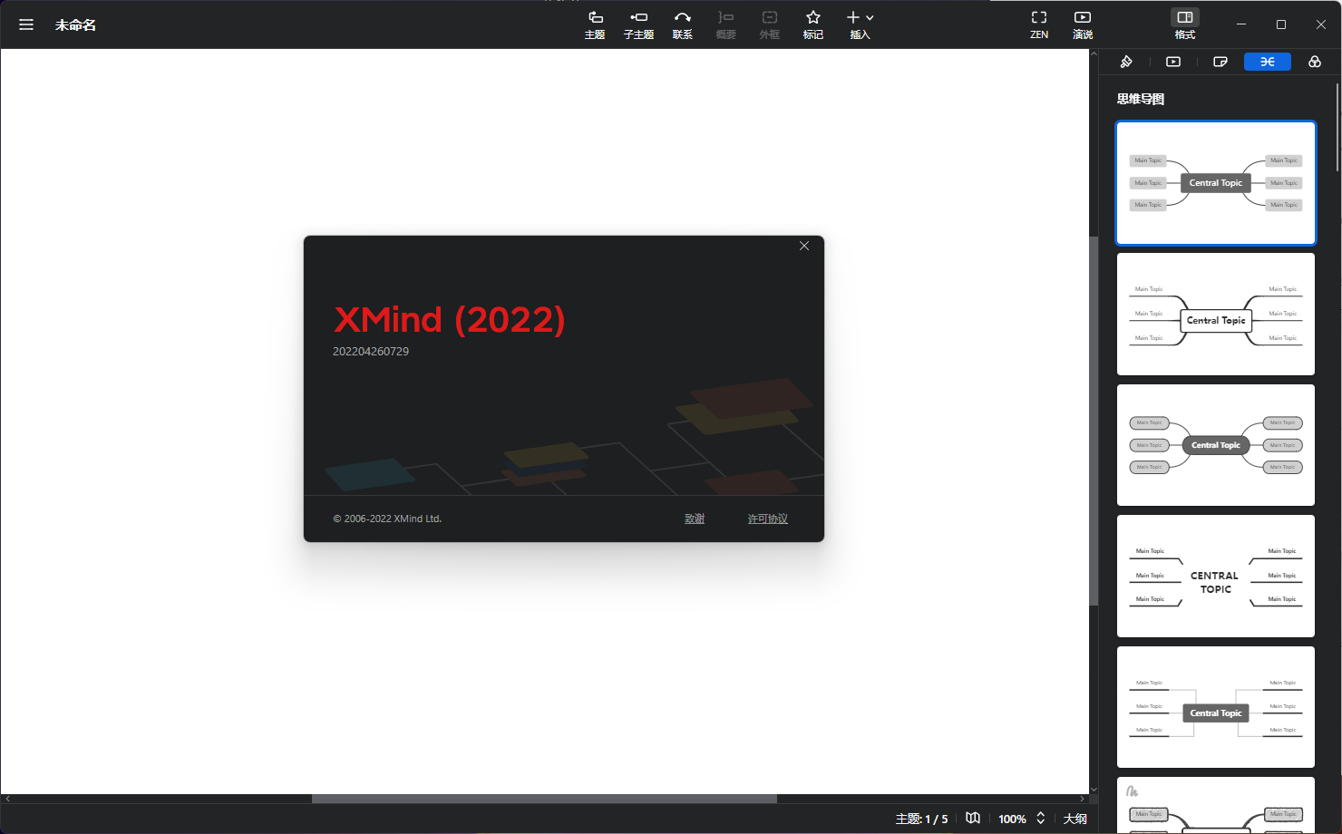Click the canvas scrollbar down arrow
Screen dimensions: 1342x834
coord(1094,789)
